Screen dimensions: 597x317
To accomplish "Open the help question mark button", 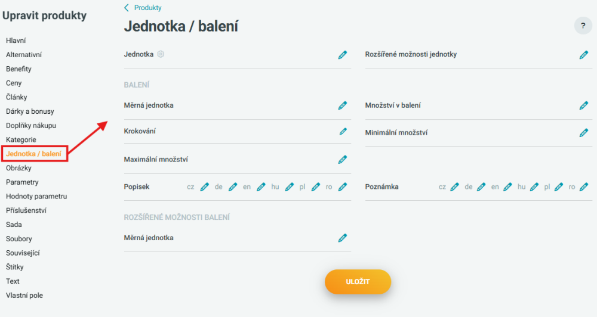I will point(583,26).
